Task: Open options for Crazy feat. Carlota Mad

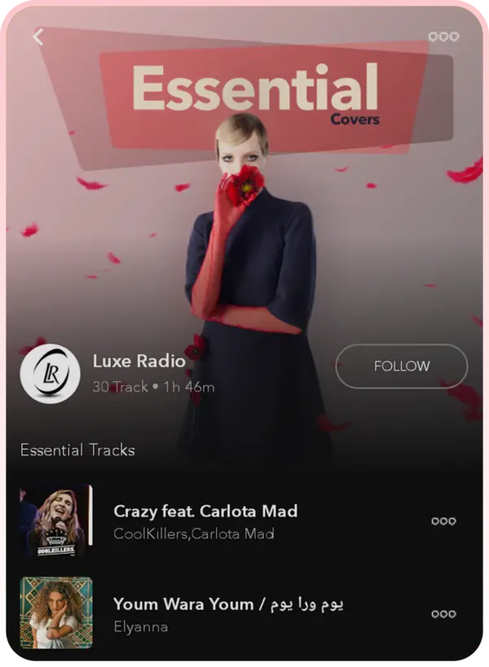Action: coord(443,521)
